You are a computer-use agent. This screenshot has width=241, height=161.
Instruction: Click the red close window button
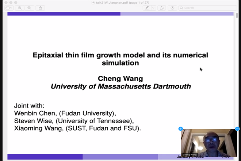tap(6, 3)
